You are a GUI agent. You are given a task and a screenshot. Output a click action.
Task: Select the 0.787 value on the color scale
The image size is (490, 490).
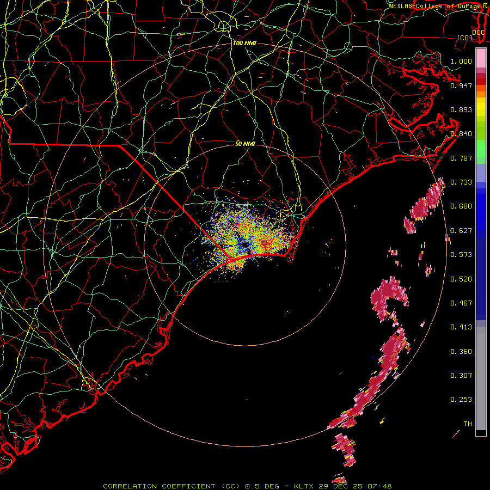[x=461, y=158]
